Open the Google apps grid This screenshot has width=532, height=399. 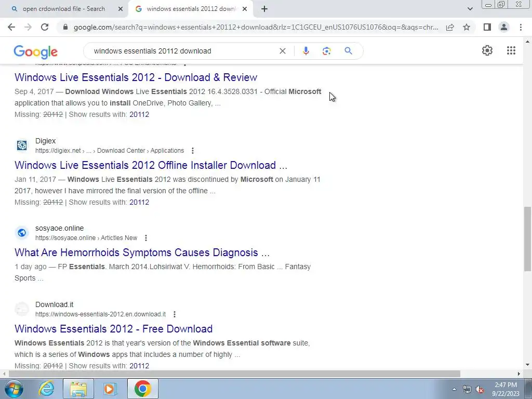pos(511,50)
